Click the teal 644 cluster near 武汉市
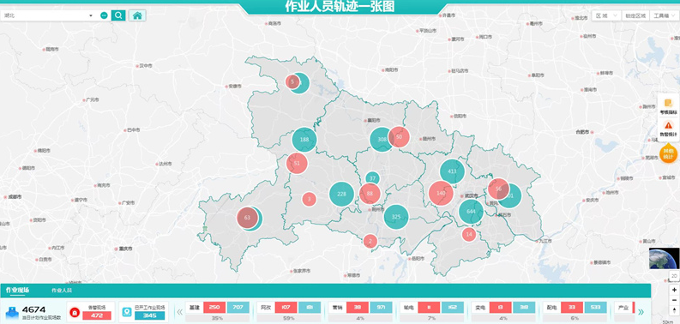 [471, 212]
